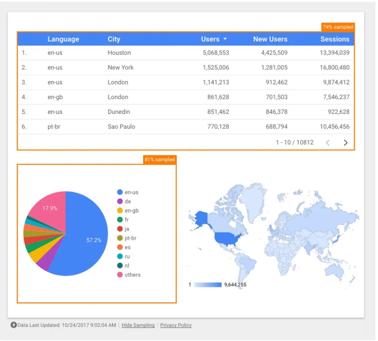Click the 81% sampled badge
This screenshot has height=341, width=378.
160,160
